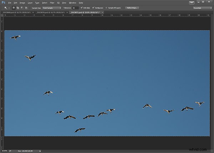Open the File menu
Screen dimensions: 214x153
point(10,3)
